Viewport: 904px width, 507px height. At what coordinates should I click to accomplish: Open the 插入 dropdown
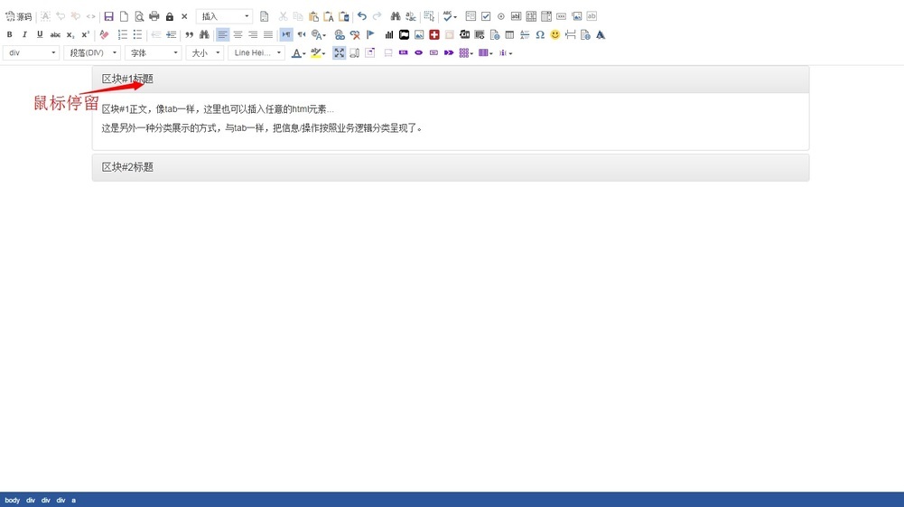(224, 17)
